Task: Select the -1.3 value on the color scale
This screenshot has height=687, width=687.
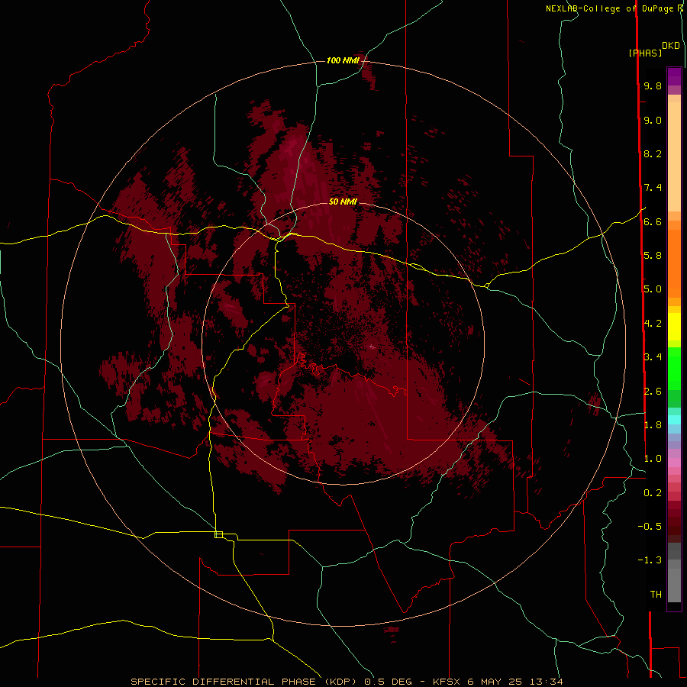Action: click(650, 560)
